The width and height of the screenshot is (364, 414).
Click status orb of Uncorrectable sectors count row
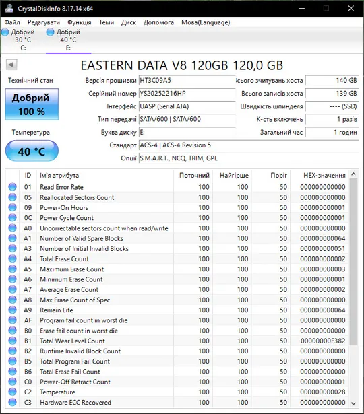[12, 228]
